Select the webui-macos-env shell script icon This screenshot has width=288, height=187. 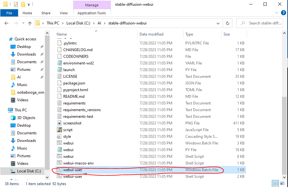coord(59,163)
